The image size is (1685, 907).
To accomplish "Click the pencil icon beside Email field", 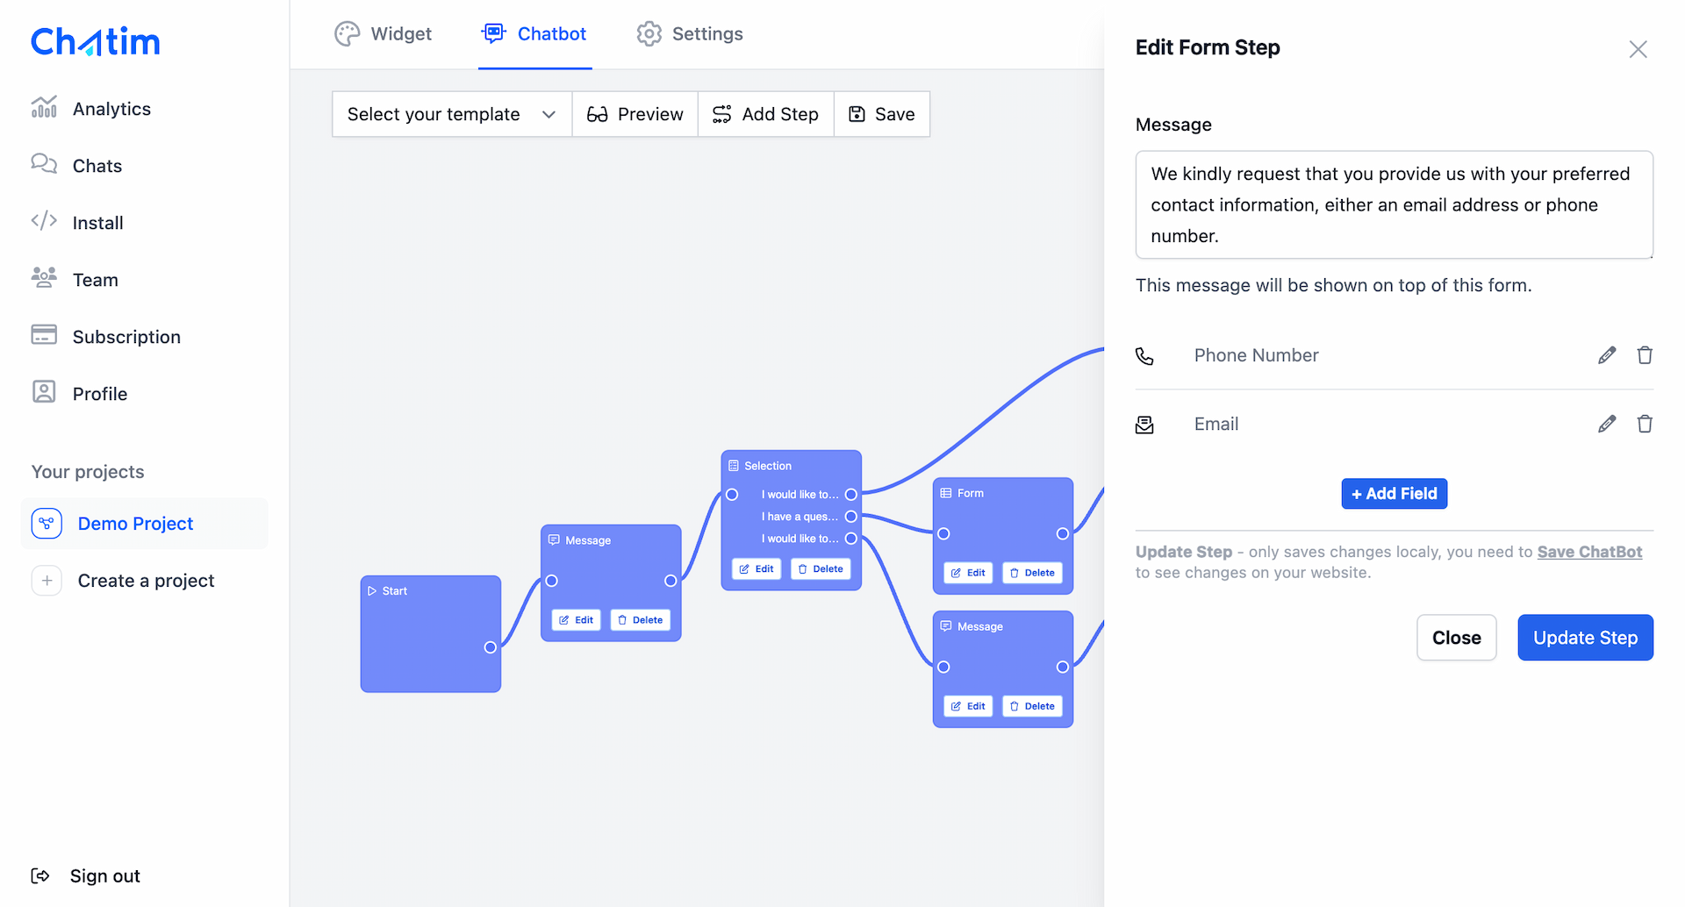I will click(1606, 425).
